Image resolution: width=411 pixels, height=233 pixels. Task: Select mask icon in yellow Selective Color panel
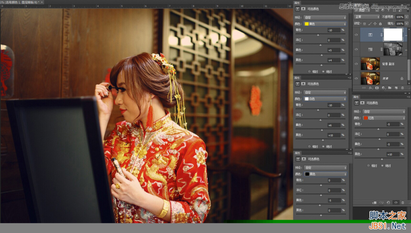tap(303, 9)
